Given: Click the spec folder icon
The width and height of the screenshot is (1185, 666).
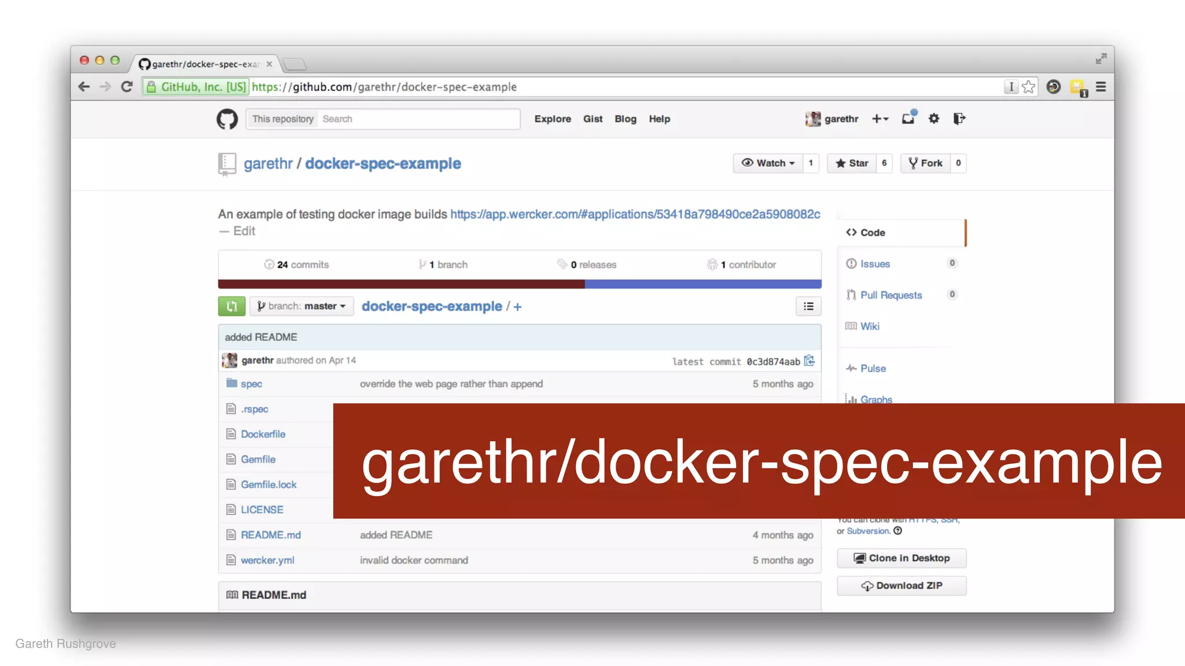Looking at the screenshot, I should coord(231,383).
